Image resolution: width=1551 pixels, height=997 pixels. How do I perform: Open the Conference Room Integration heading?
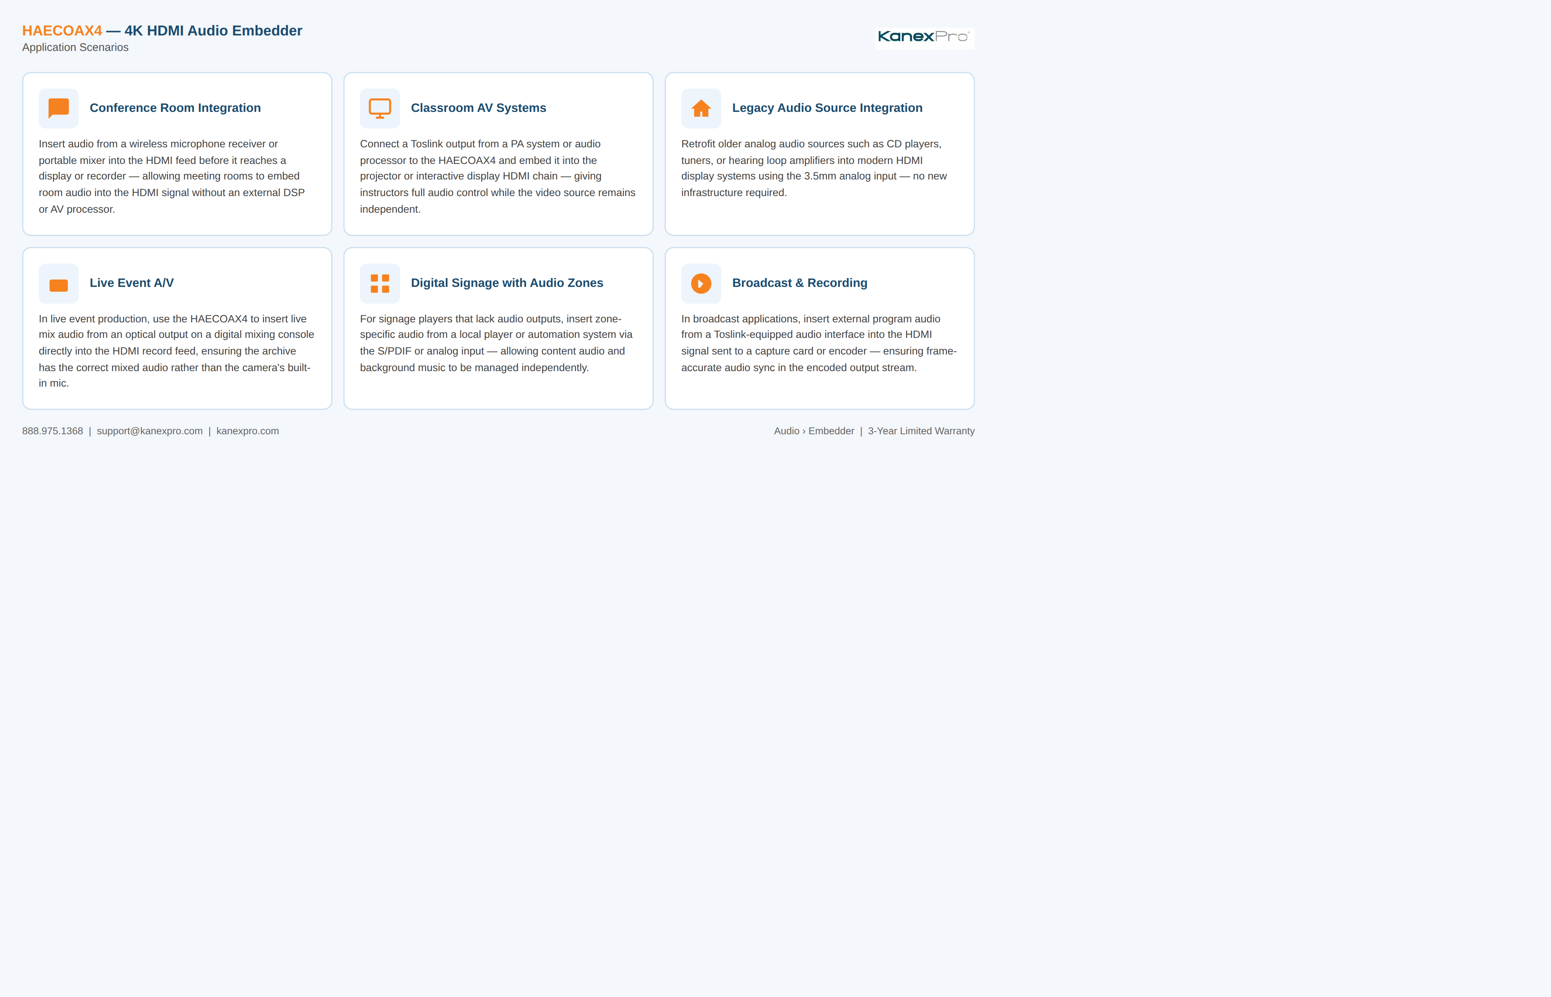coord(175,108)
